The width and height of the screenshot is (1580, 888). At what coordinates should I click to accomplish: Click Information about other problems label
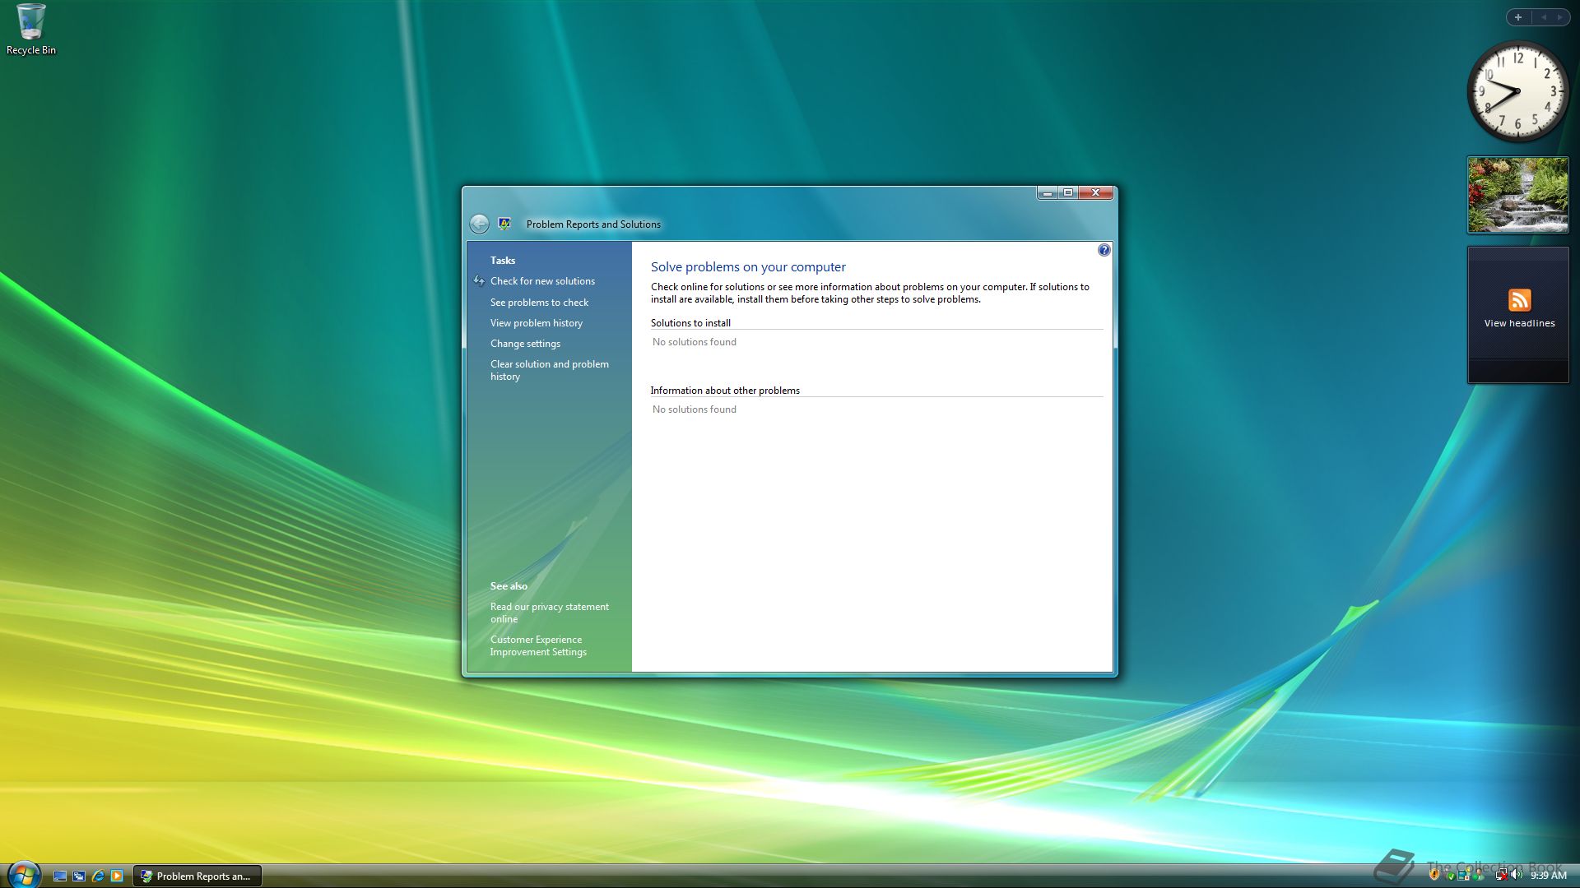coord(725,391)
